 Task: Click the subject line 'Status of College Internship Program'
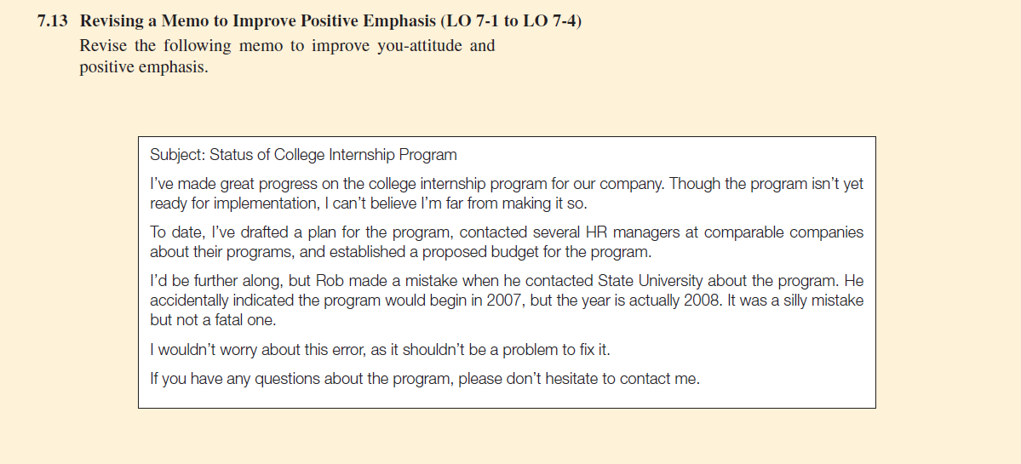[333, 155]
